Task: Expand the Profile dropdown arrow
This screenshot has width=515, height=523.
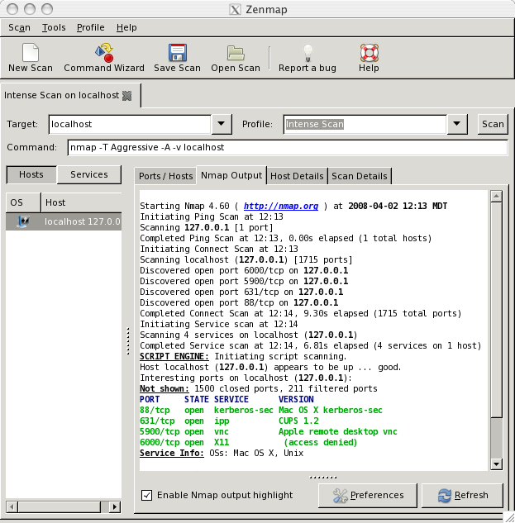Action: pos(457,124)
